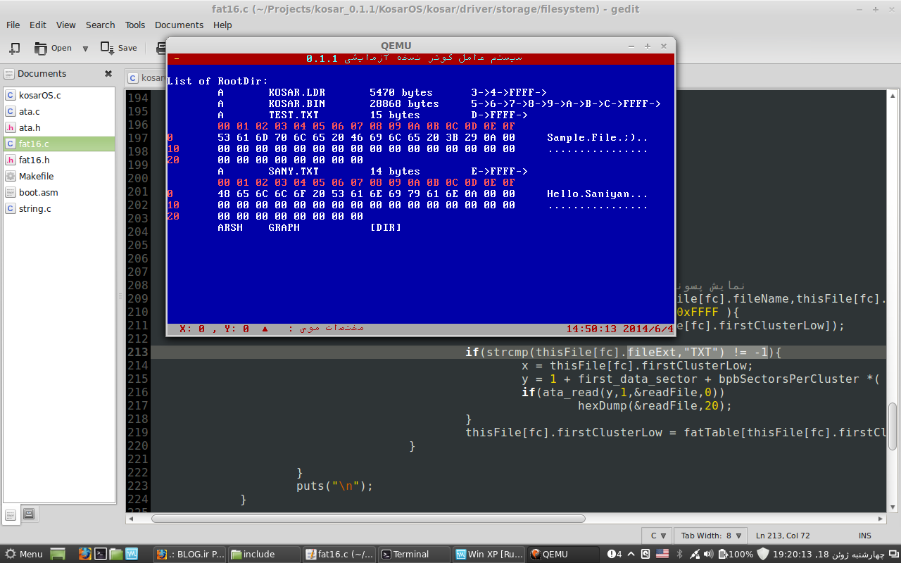
Task: Close the Documents side panel
Action: pos(108,74)
